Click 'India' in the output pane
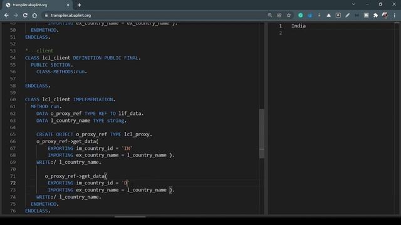This screenshot has height=225, width=401. click(x=298, y=26)
